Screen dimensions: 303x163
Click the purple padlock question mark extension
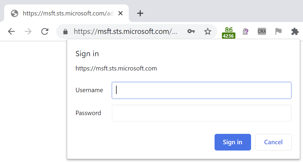(x=245, y=32)
